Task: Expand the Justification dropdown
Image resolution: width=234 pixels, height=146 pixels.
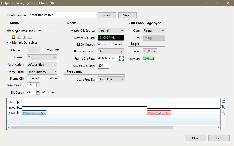Action: [x=42, y=65]
